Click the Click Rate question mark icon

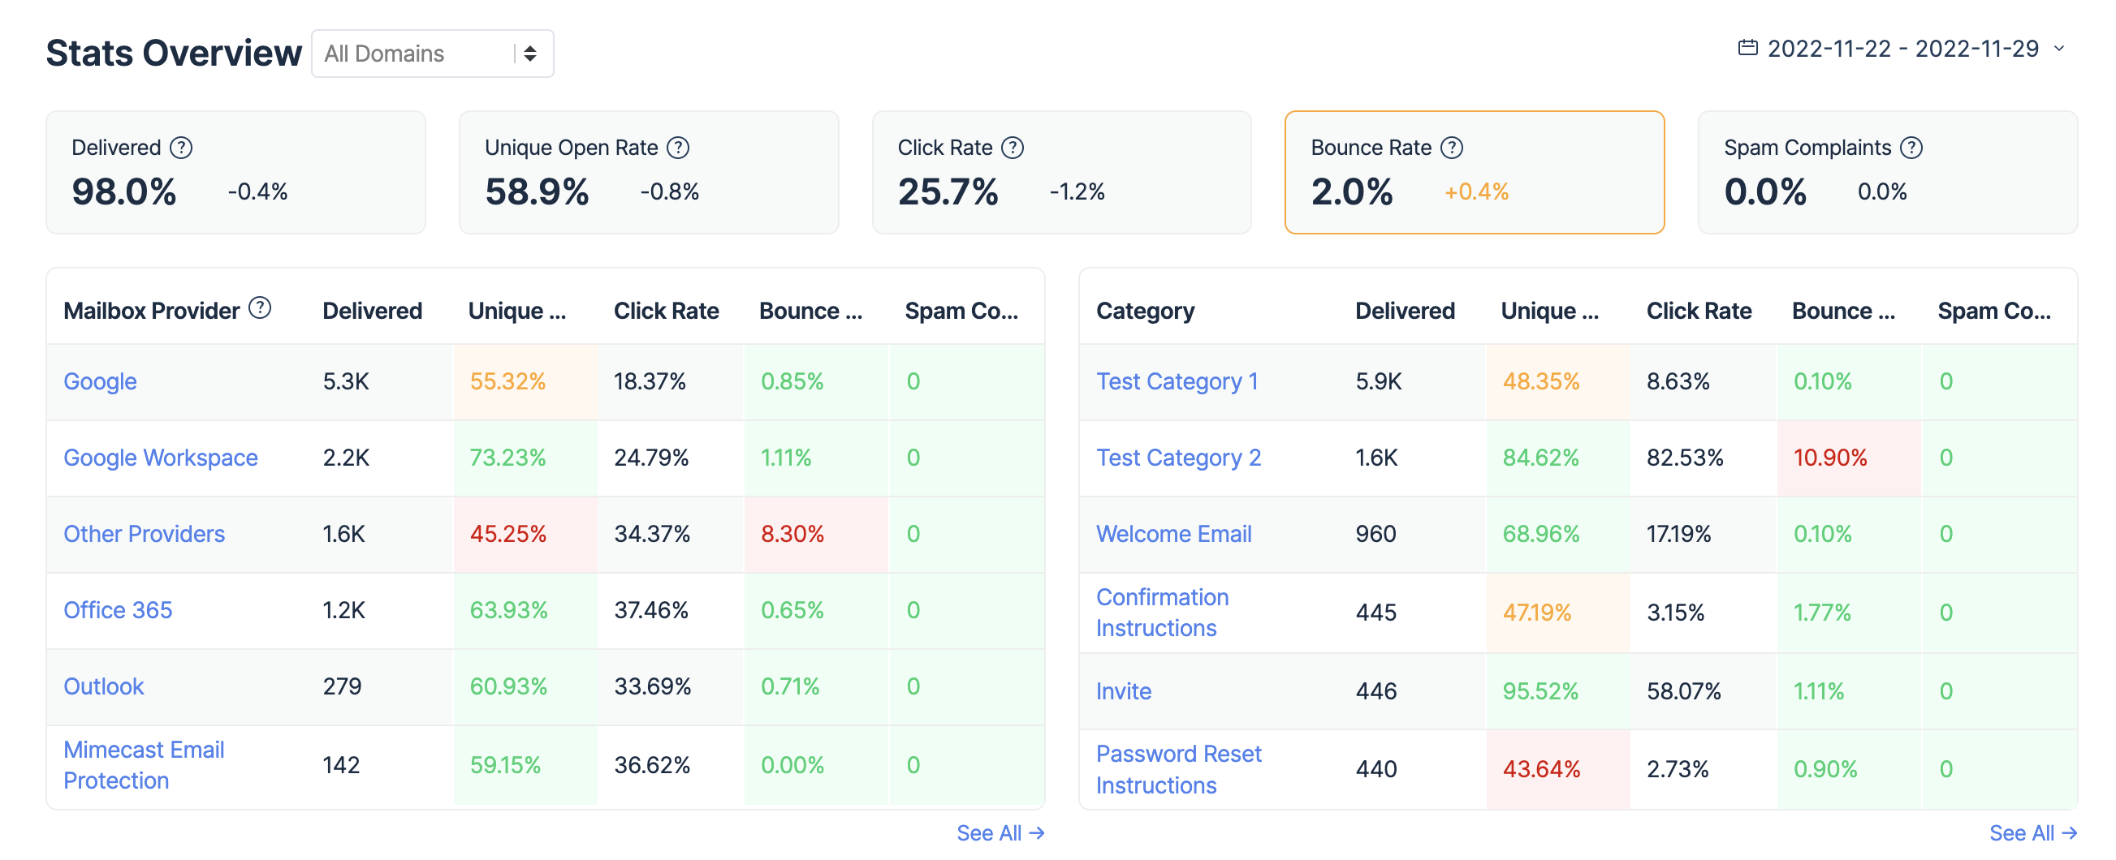coord(1012,148)
